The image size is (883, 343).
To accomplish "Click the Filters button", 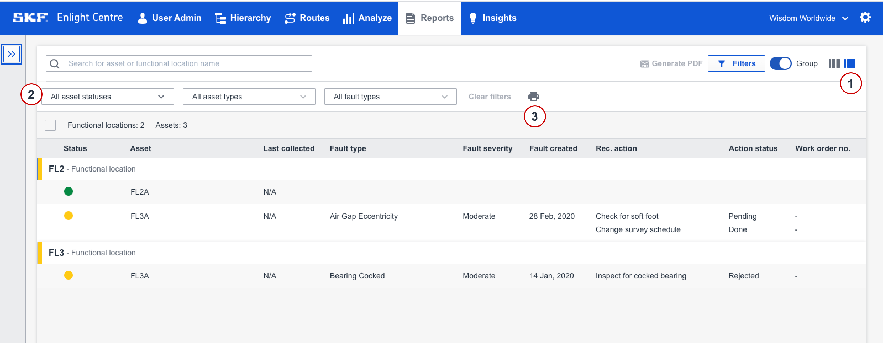I will click(736, 64).
